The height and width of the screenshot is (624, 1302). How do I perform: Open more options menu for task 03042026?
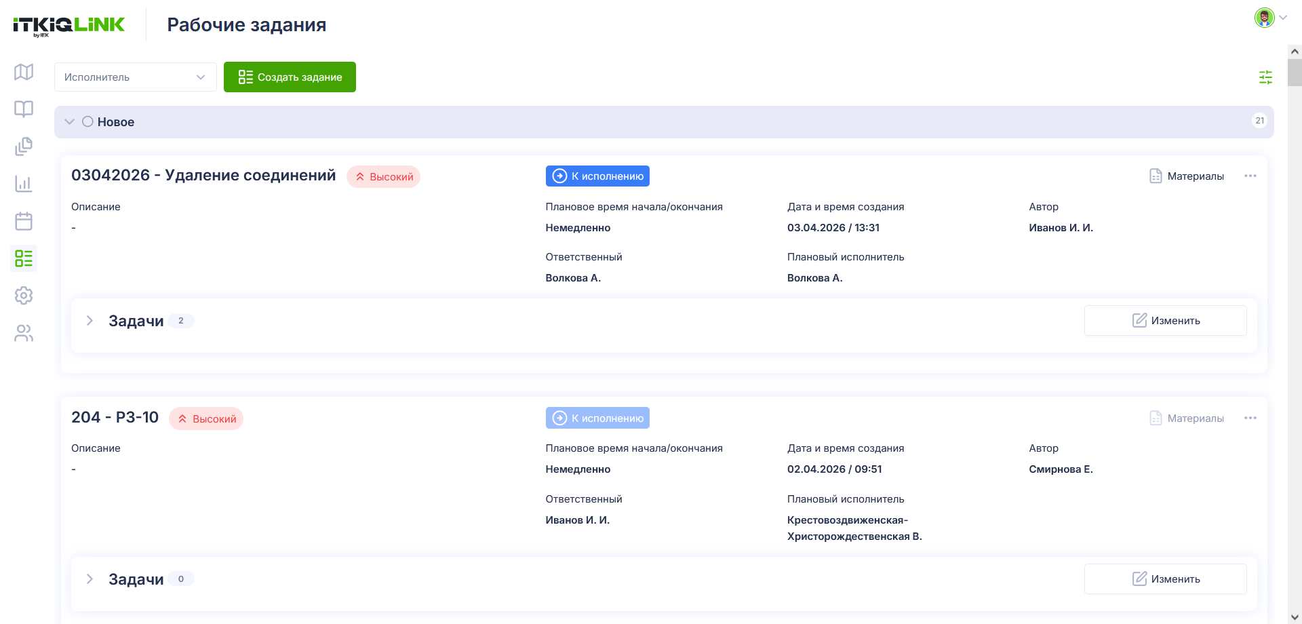[x=1250, y=176]
